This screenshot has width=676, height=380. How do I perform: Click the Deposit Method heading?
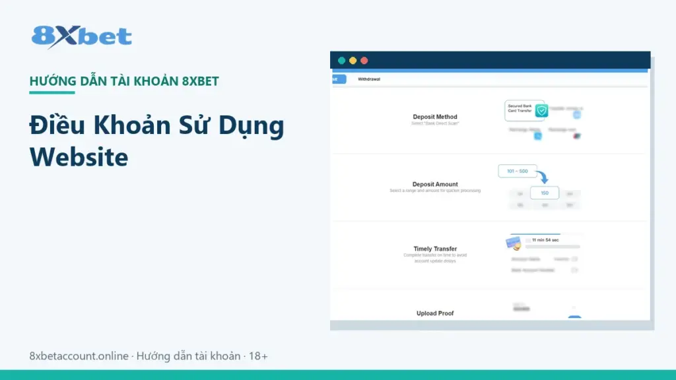[435, 117]
